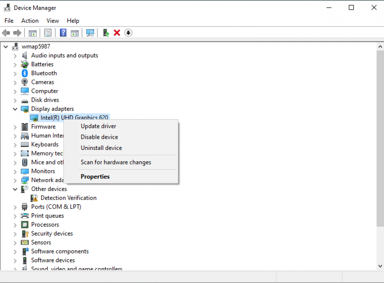Expand the Disk drives chevron
This screenshot has width=384, height=283.
click(x=15, y=100)
